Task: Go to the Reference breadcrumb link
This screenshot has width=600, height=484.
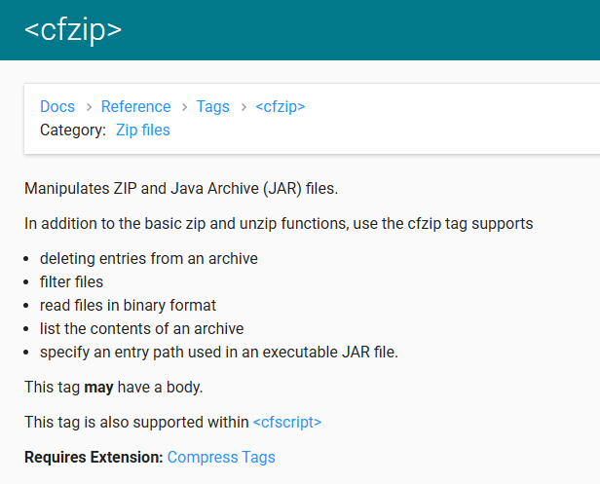Action: (x=135, y=106)
